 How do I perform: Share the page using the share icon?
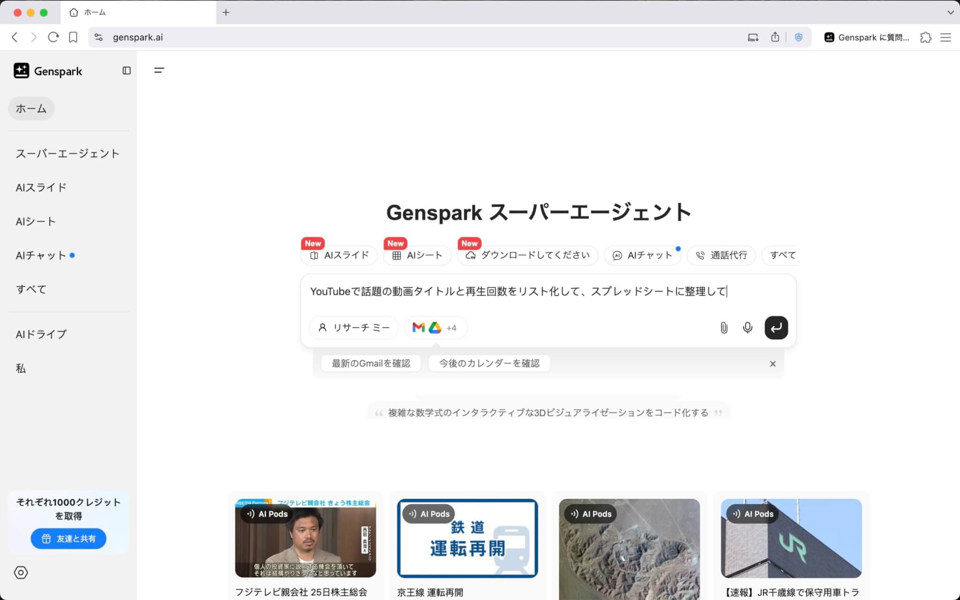point(775,37)
